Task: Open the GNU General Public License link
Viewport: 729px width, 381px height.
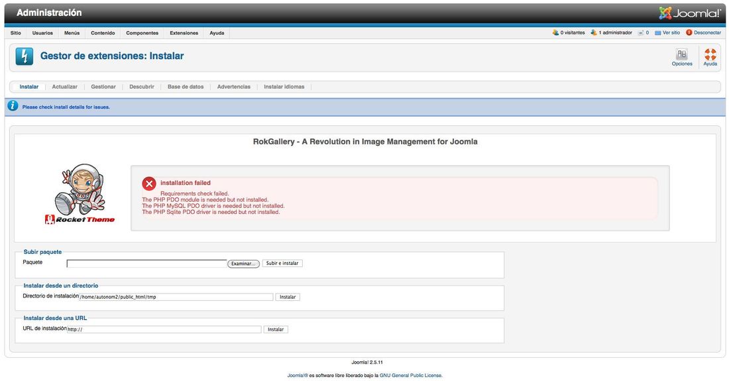Action: (x=411, y=376)
